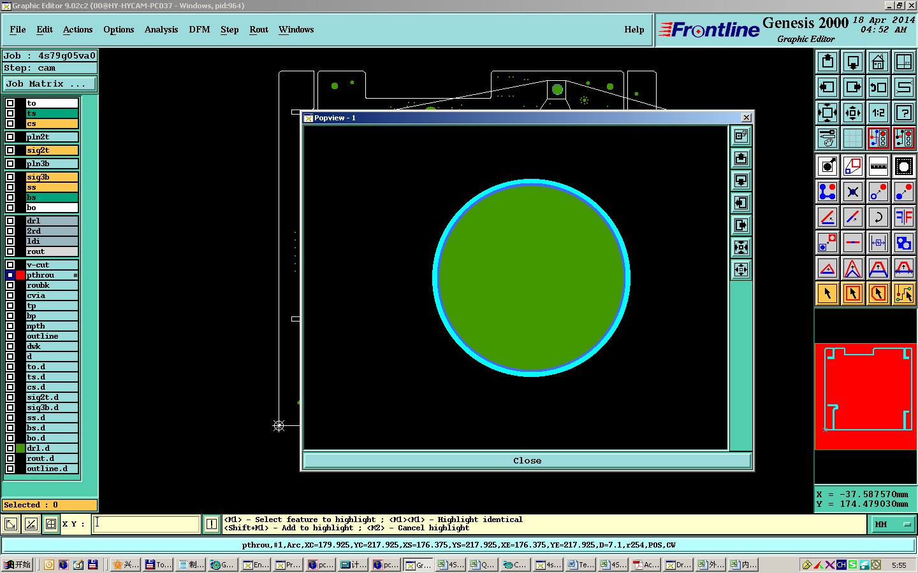
Task: Click the mirror feature 'F' tool
Action: (x=903, y=217)
